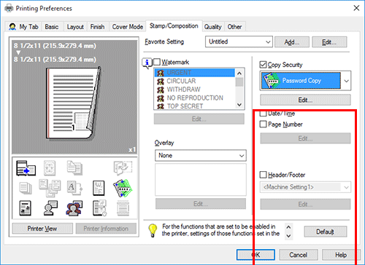Enable the Watermark checkbox
Image resolution: width=365 pixels, height=265 pixels.
pos(157,62)
